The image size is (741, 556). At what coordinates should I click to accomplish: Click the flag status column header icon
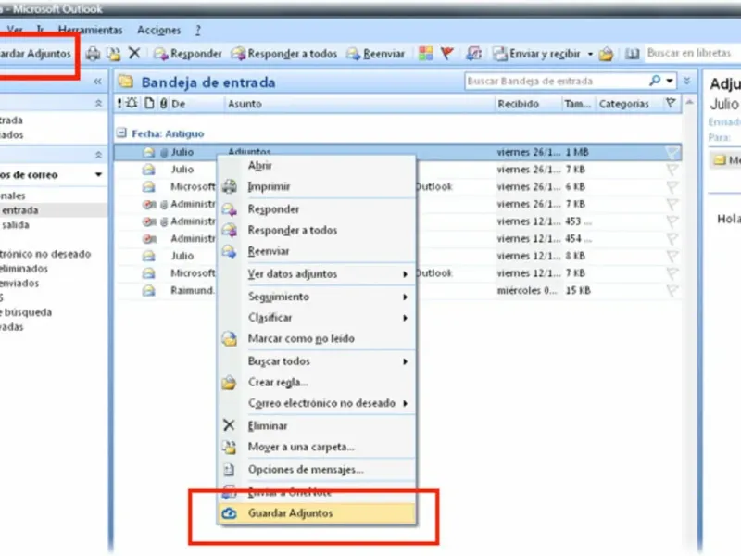coord(671,103)
